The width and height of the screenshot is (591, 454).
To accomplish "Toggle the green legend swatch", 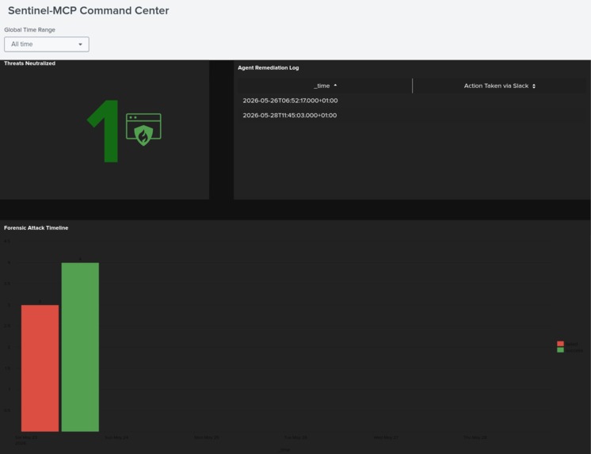I will click(560, 350).
